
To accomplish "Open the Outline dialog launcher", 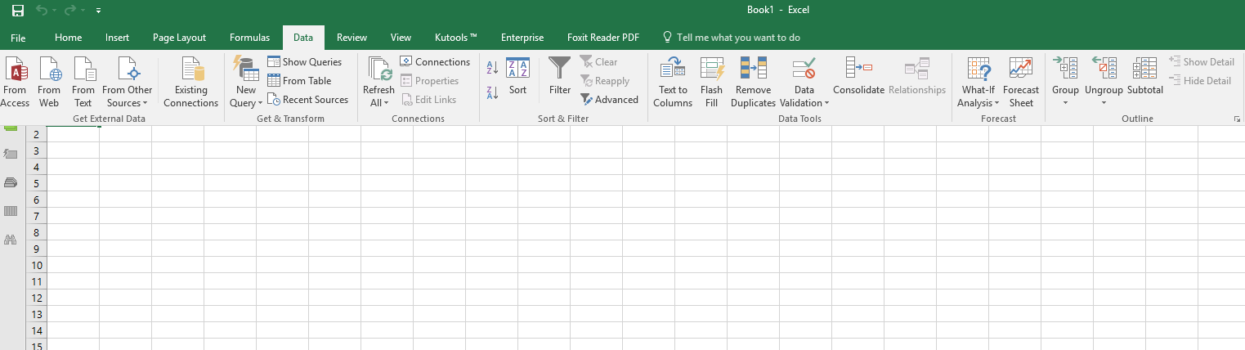I will point(1237,119).
